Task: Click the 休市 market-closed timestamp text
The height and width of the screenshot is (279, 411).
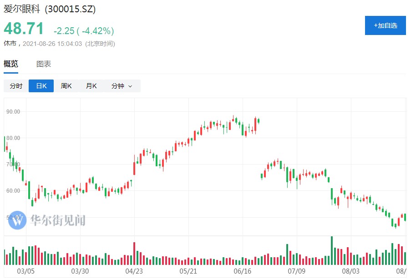Action: pos(59,44)
